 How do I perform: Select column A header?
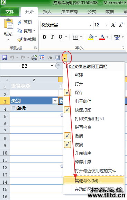point(34,80)
